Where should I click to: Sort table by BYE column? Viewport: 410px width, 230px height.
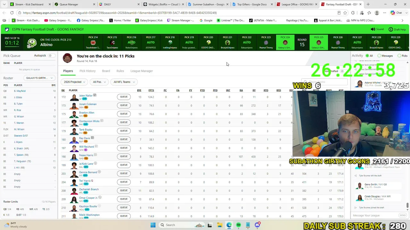click(x=139, y=90)
